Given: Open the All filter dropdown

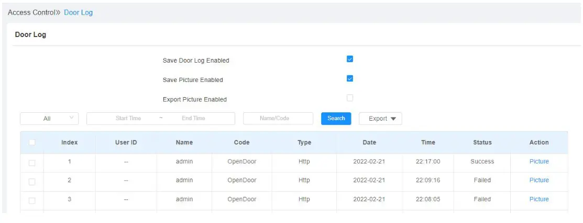Looking at the screenshot, I should [x=49, y=119].
